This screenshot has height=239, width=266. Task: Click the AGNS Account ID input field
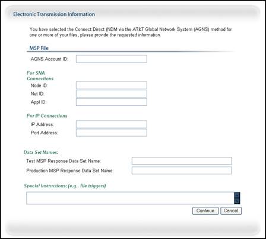(112, 59)
